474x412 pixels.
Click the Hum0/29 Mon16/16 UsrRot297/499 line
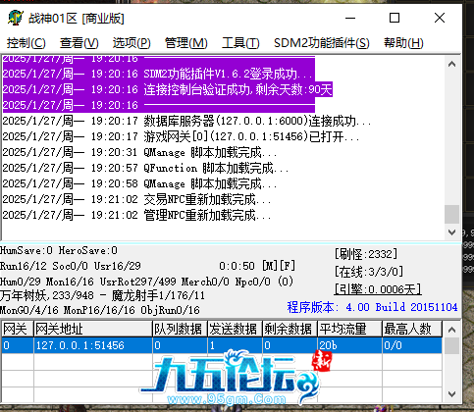pyautogui.click(x=146, y=282)
